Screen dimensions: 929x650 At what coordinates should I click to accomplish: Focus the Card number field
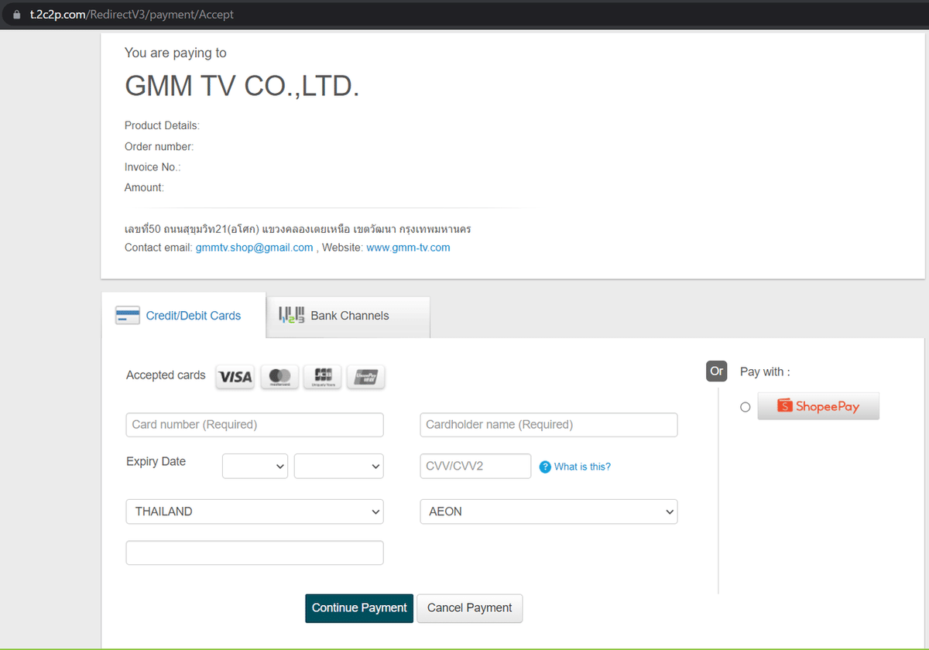coord(255,425)
